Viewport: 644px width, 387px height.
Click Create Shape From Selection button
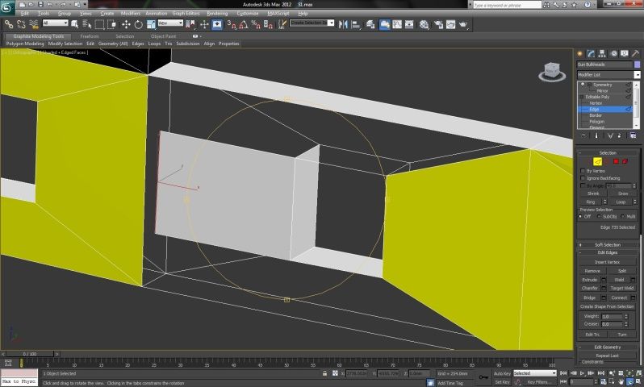607,306
